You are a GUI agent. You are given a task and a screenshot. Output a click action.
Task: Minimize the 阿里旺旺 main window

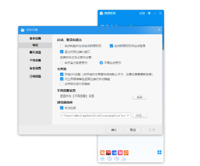click(155, 13)
